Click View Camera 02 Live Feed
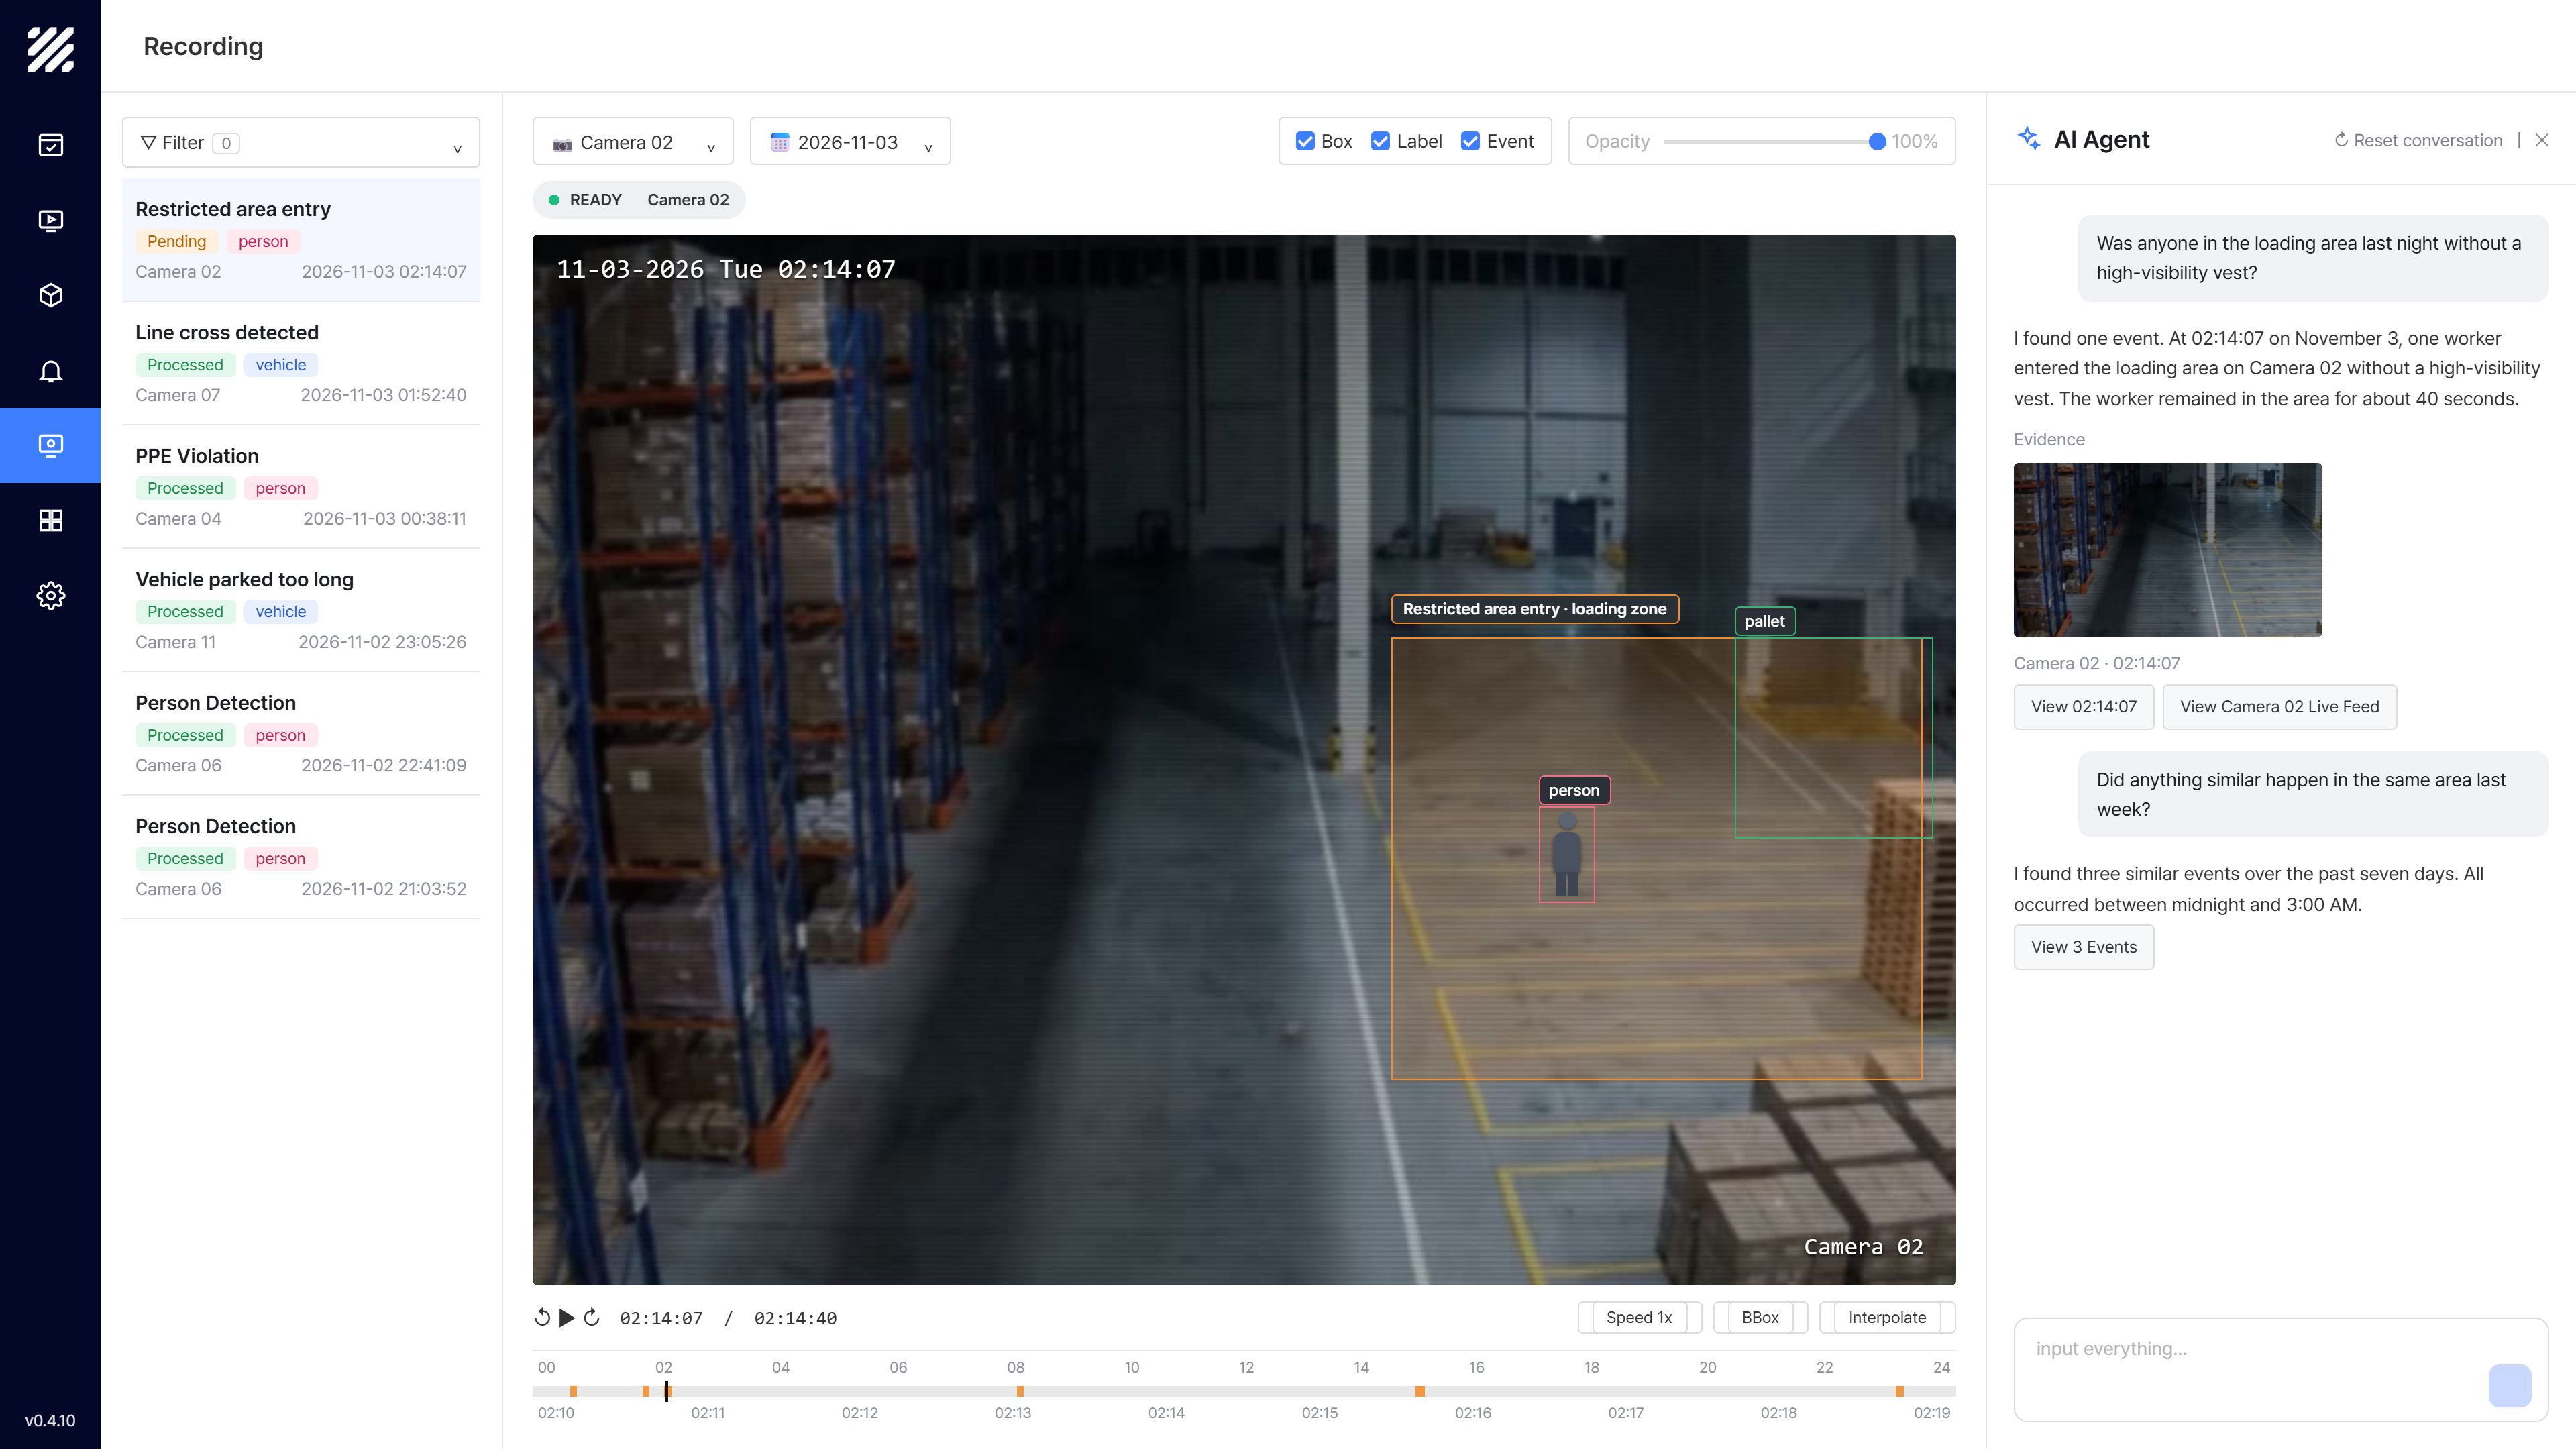Image resolution: width=2576 pixels, height=1449 pixels. (2279, 707)
